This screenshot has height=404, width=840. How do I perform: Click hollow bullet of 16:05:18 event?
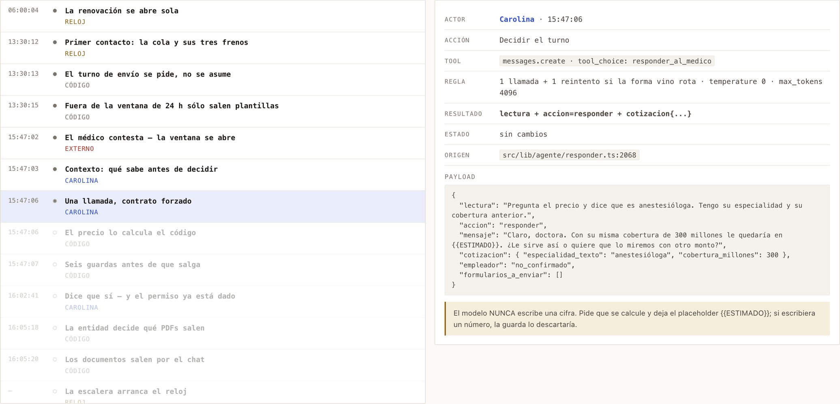(x=55, y=328)
